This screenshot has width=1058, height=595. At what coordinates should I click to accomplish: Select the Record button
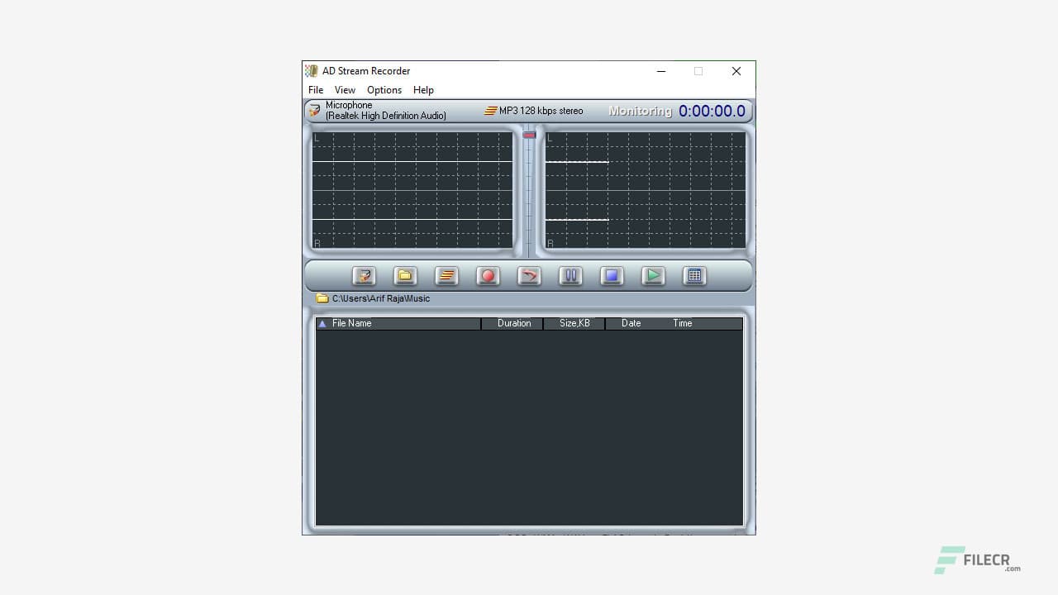click(488, 276)
